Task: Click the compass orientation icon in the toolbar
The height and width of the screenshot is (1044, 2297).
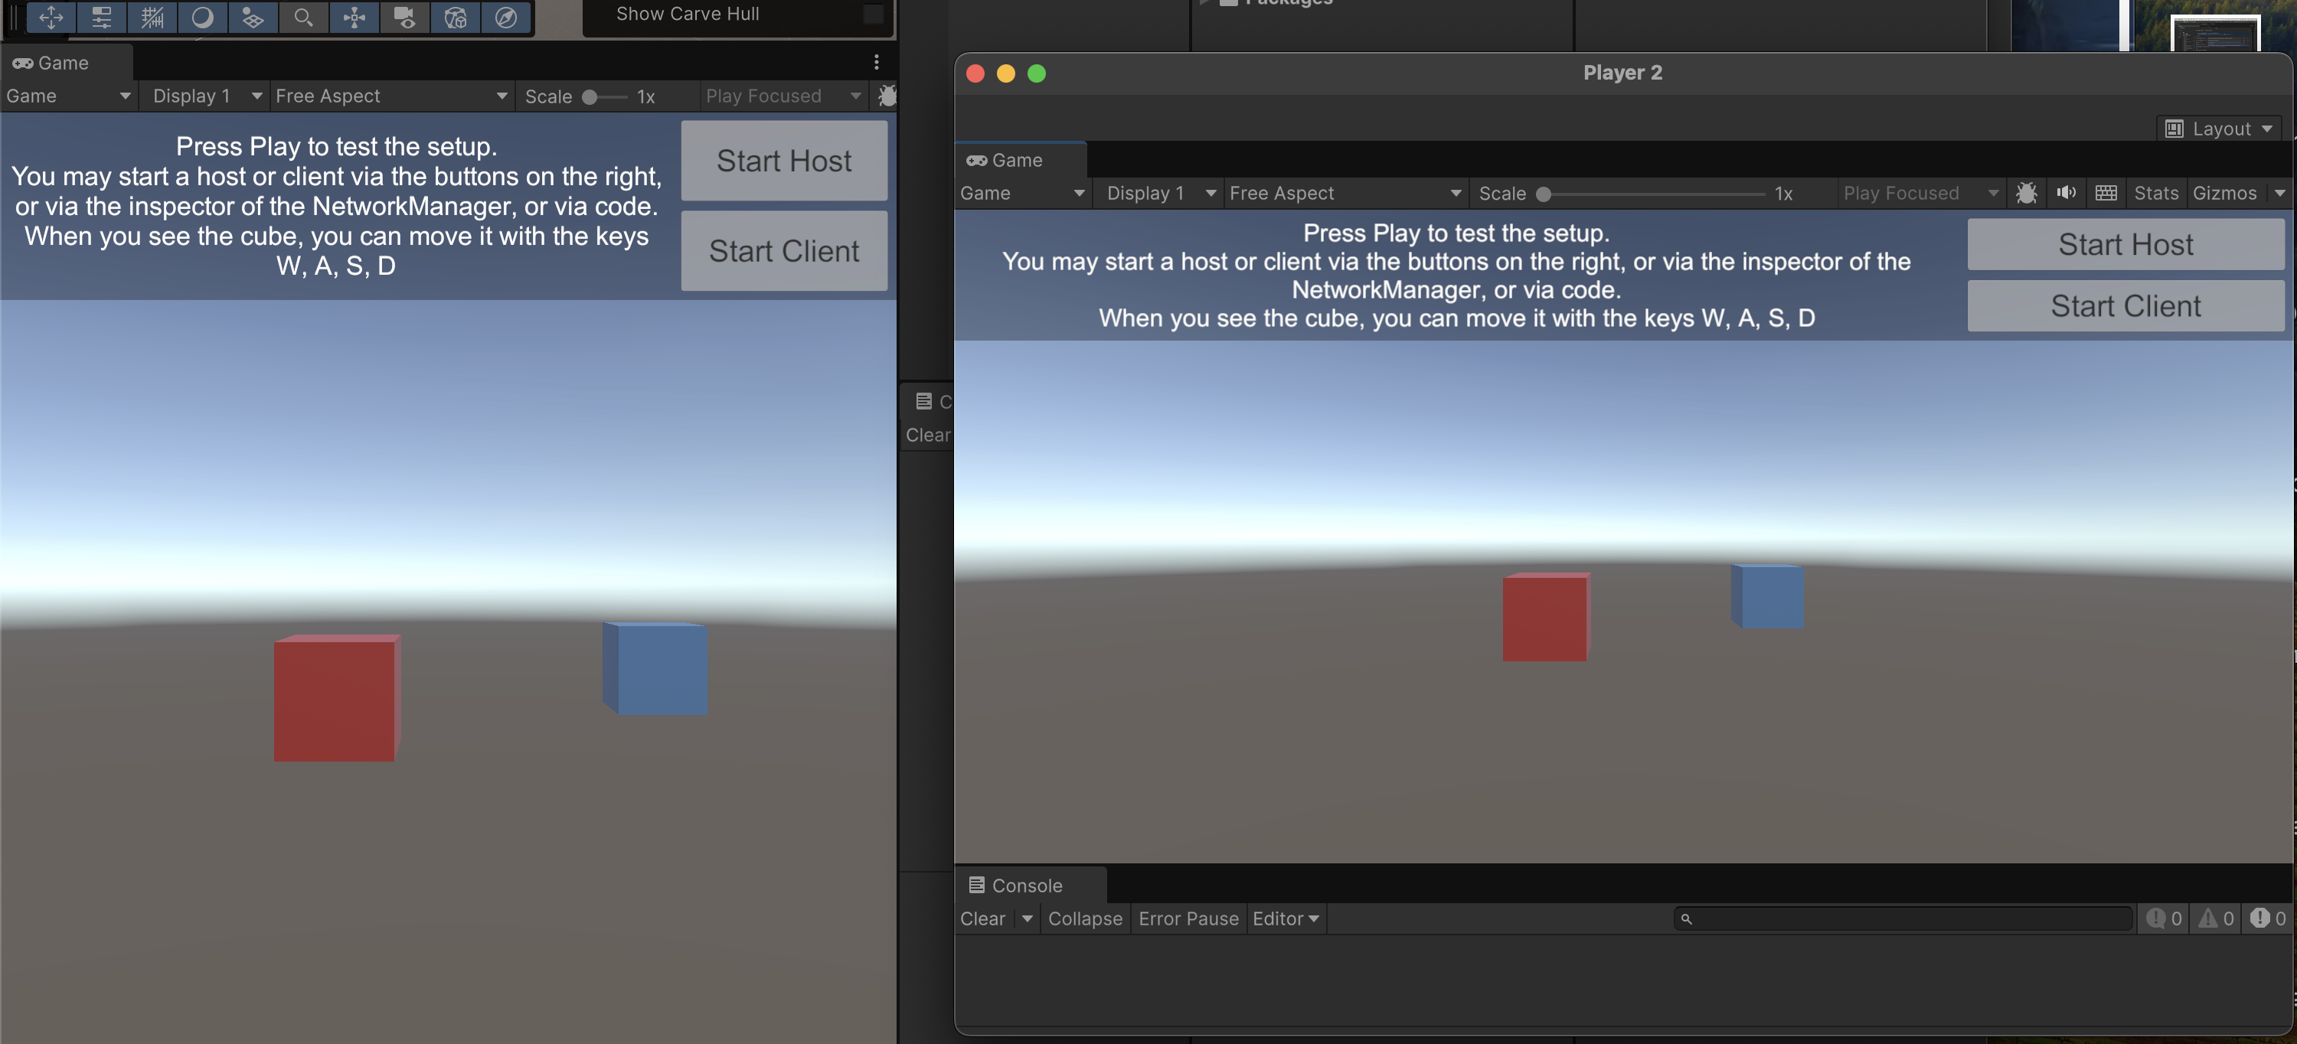Action: pos(505,18)
